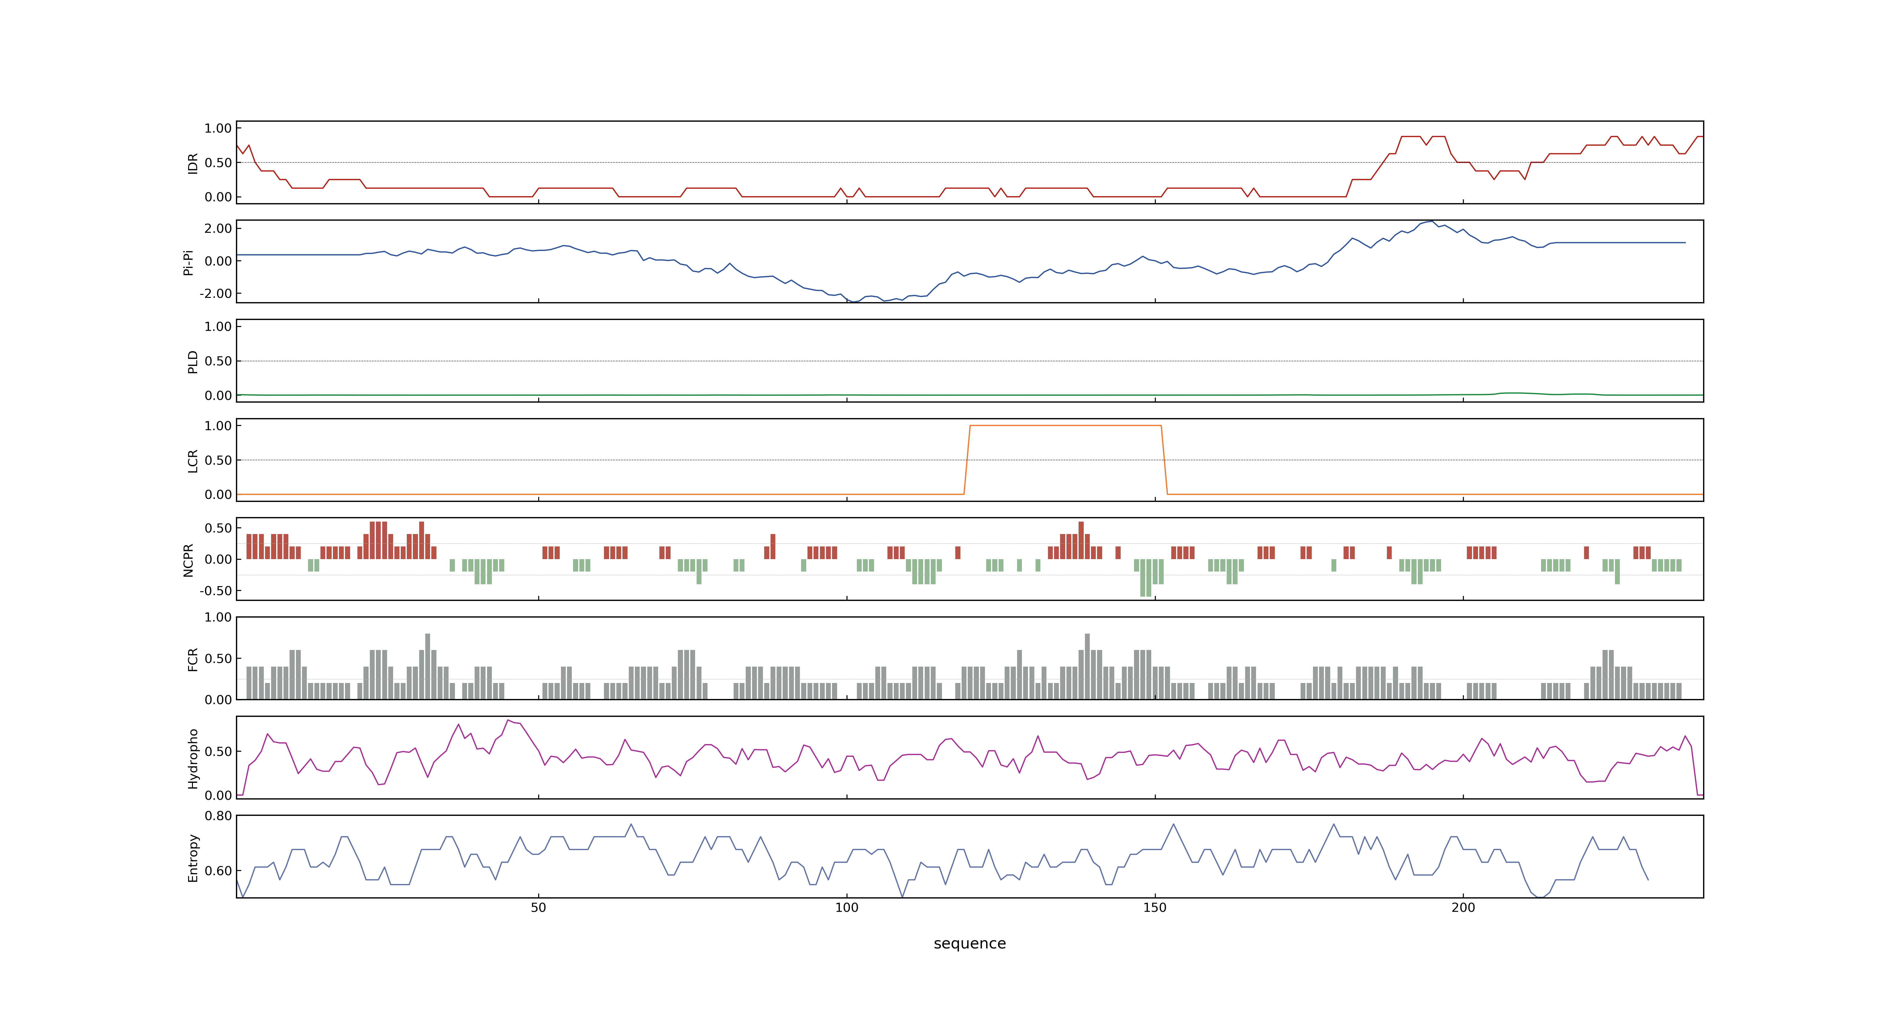Click the Entropy y-axis tick 0.80
This screenshot has height=1009, width=1893.
(x=218, y=816)
